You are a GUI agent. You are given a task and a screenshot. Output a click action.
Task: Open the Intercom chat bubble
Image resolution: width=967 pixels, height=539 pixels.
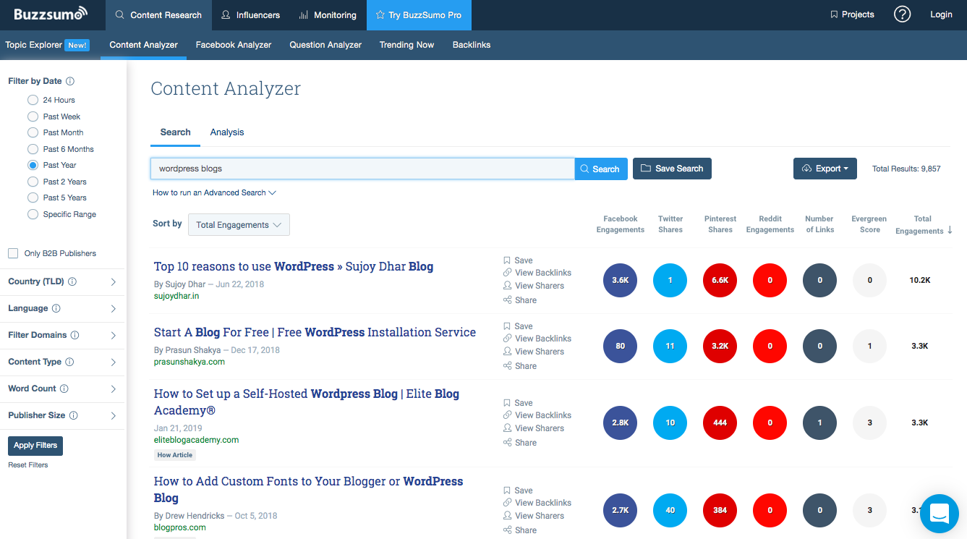coord(939,514)
